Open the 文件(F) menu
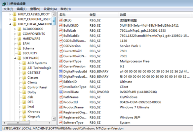This screenshot has height=132, width=193. coord(8,9)
